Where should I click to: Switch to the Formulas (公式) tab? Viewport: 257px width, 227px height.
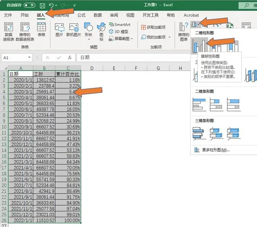[x=82, y=15]
